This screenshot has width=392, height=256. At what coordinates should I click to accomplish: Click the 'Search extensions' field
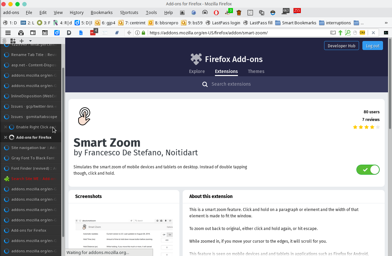tap(227, 84)
